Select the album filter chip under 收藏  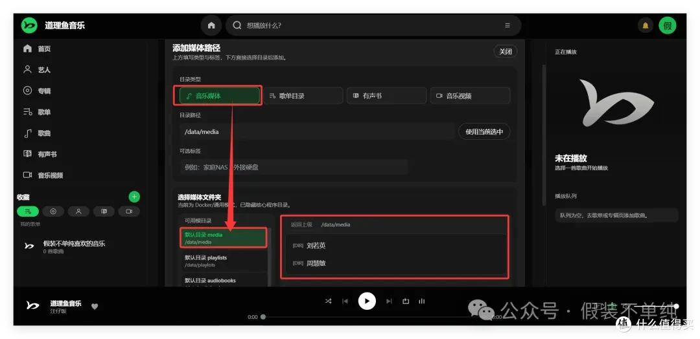[x=53, y=211]
